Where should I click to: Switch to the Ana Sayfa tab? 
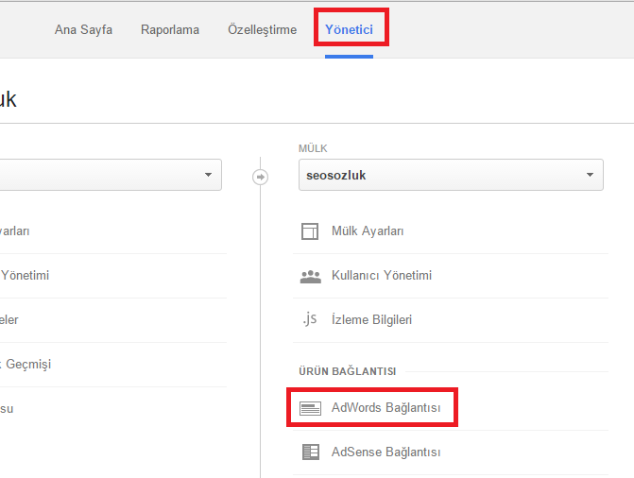(83, 30)
